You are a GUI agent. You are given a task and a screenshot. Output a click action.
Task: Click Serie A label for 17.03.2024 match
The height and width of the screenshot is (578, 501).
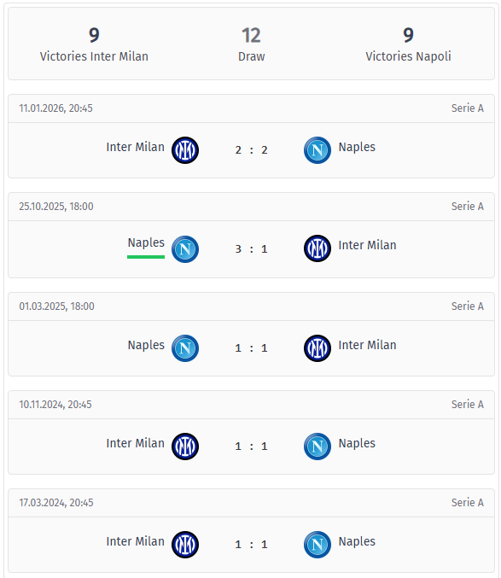(468, 502)
